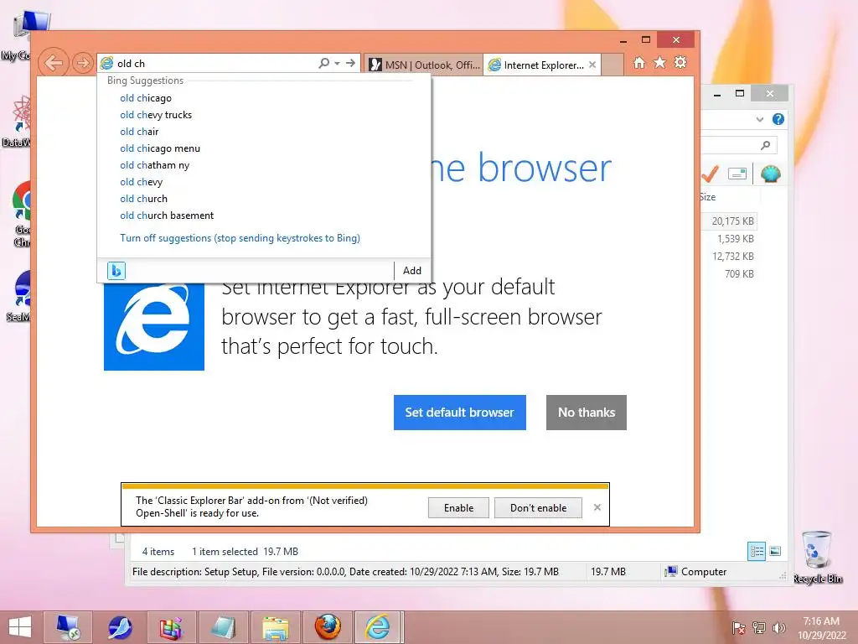Launch SeaMonkey from the taskbar
858x644 pixels.
tap(121, 627)
